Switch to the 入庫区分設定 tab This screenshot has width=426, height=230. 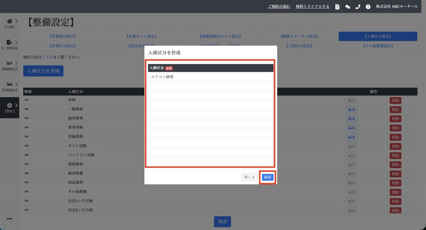378,37
